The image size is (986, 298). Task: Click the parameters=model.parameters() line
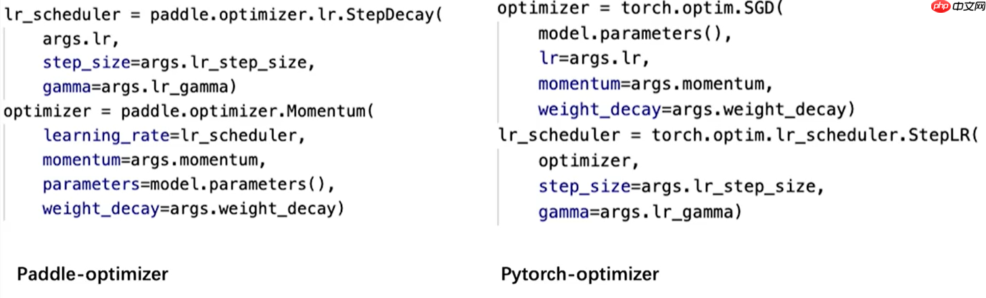(189, 184)
